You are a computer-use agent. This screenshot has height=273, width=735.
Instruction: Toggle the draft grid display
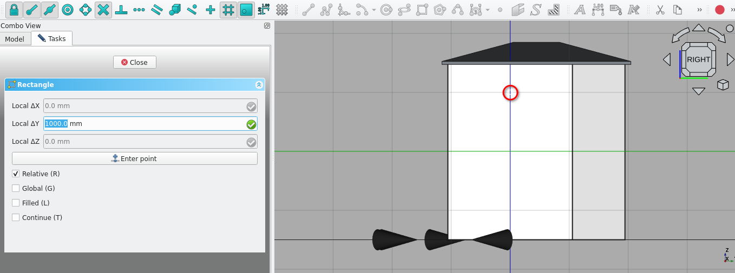[281, 10]
